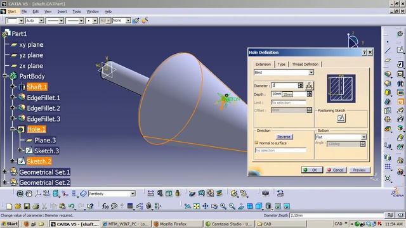This screenshot has height=228, width=406.
Task: Select Sketch.3 in the tree
Action: (46, 151)
